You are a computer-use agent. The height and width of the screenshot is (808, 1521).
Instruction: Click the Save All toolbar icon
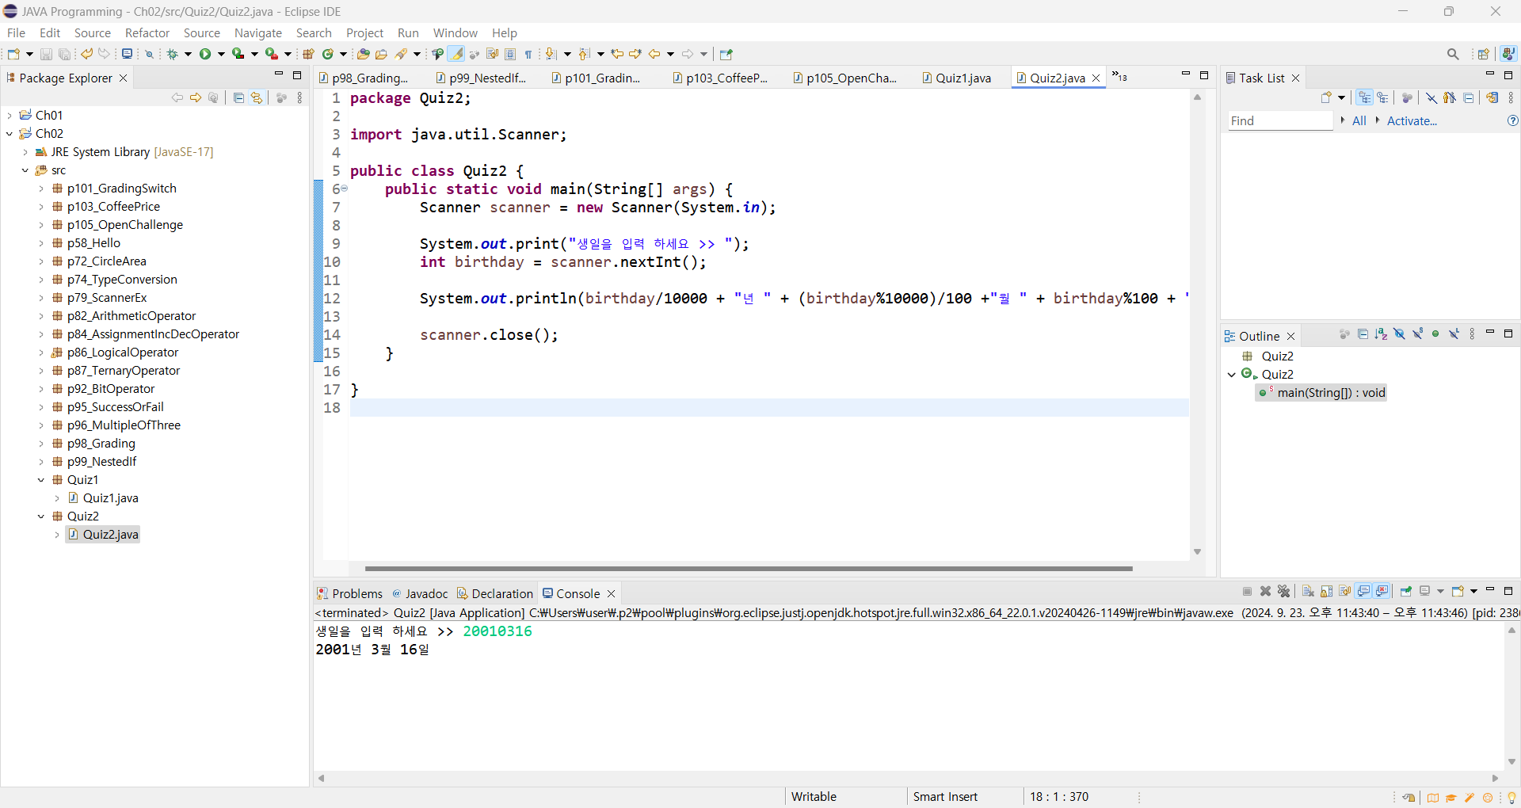(x=65, y=54)
